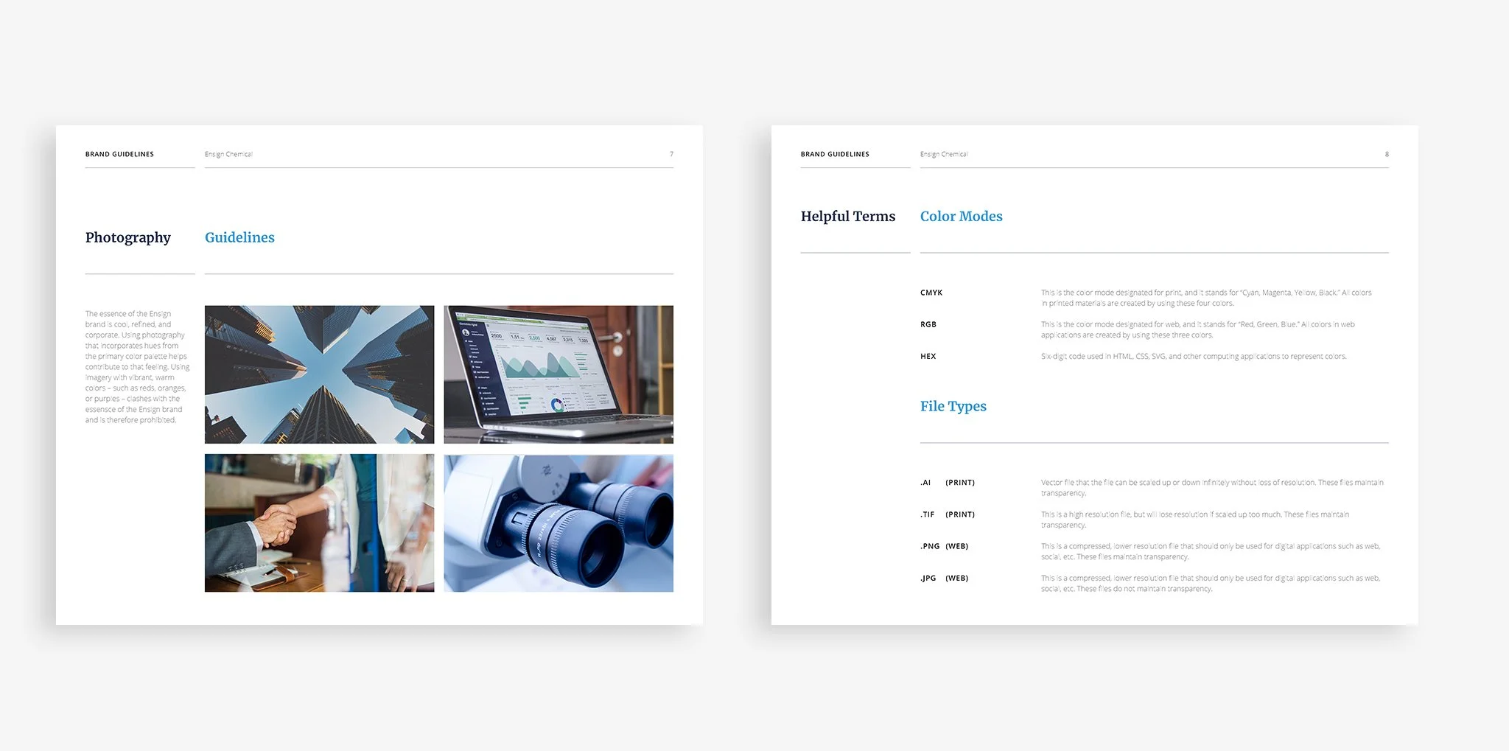Click the .TIF high resolution file description
Screen dimensions: 1509x751
click(x=1195, y=520)
